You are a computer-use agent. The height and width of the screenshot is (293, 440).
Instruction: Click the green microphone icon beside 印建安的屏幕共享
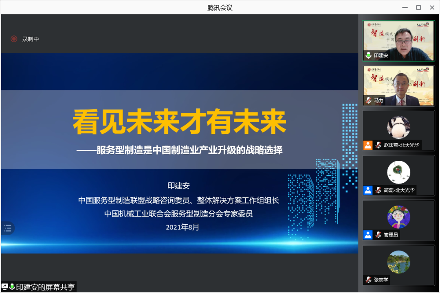[11, 287]
